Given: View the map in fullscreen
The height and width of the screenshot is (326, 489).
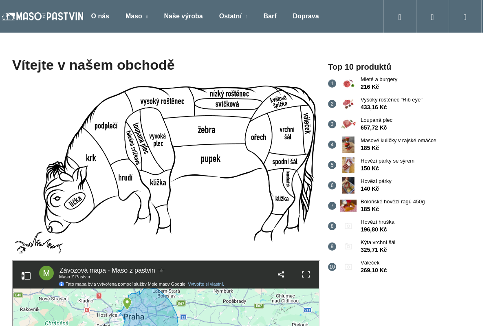Looking at the screenshot, I should pyautogui.click(x=306, y=274).
